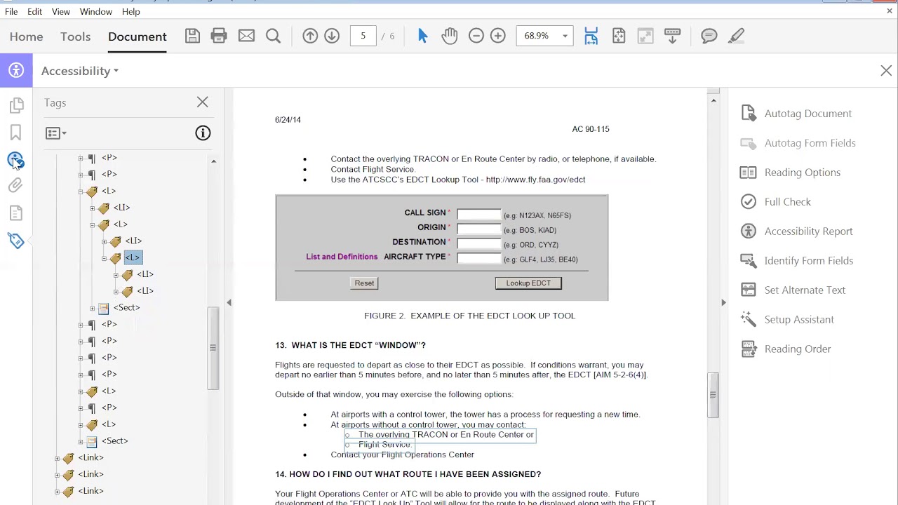Open the Accessibility Report

point(796,231)
